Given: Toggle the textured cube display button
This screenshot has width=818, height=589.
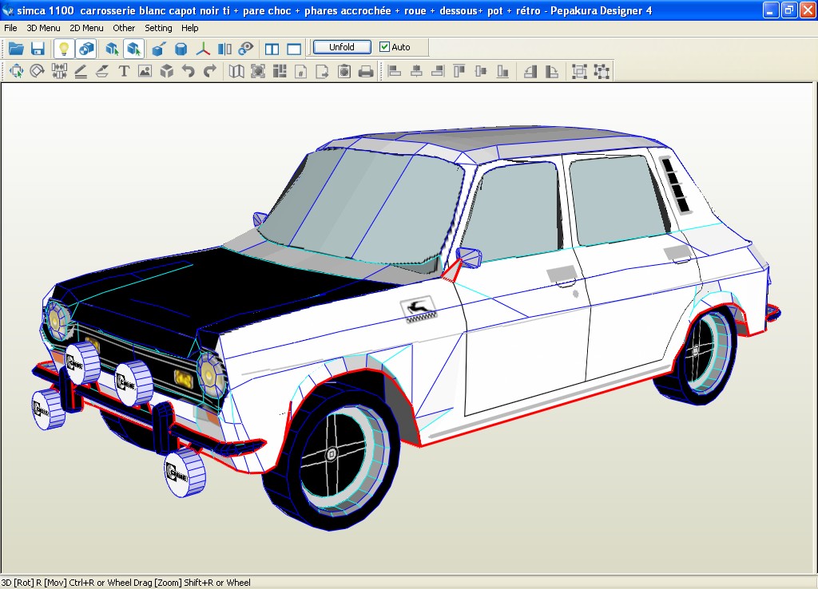Looking at the screenshot, I should click(x=86, y=49).
